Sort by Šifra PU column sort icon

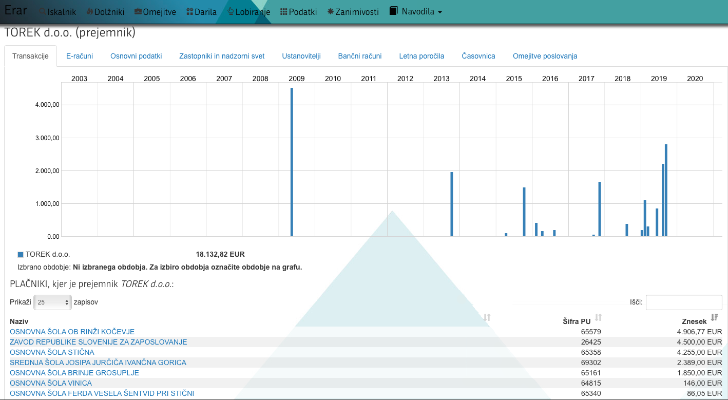599,317
